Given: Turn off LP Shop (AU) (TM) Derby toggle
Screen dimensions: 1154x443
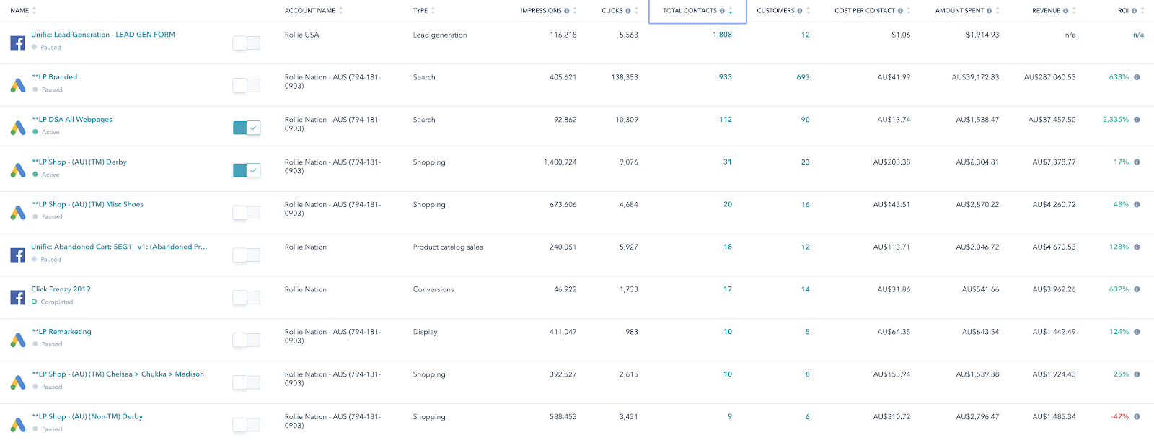Looking at the screenshot, I should [246, 170].
